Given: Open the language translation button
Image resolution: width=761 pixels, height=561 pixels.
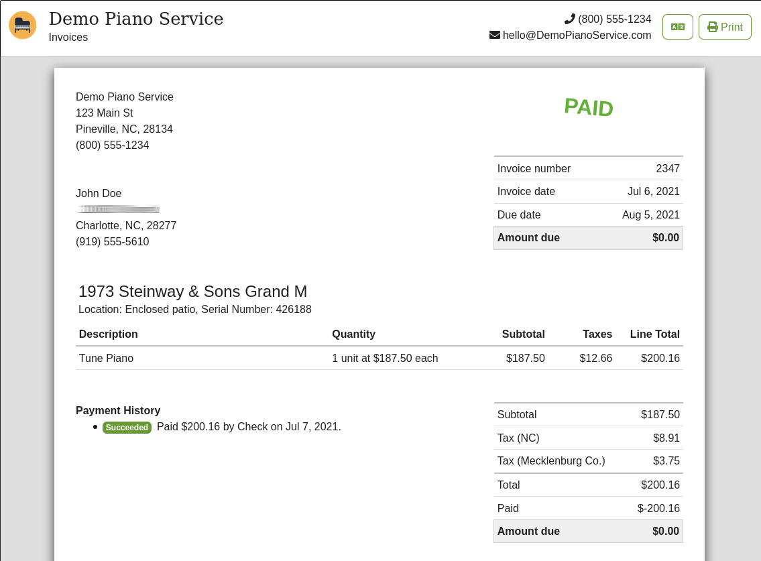Looking at the screenshot, I should (x=677, y=27).
